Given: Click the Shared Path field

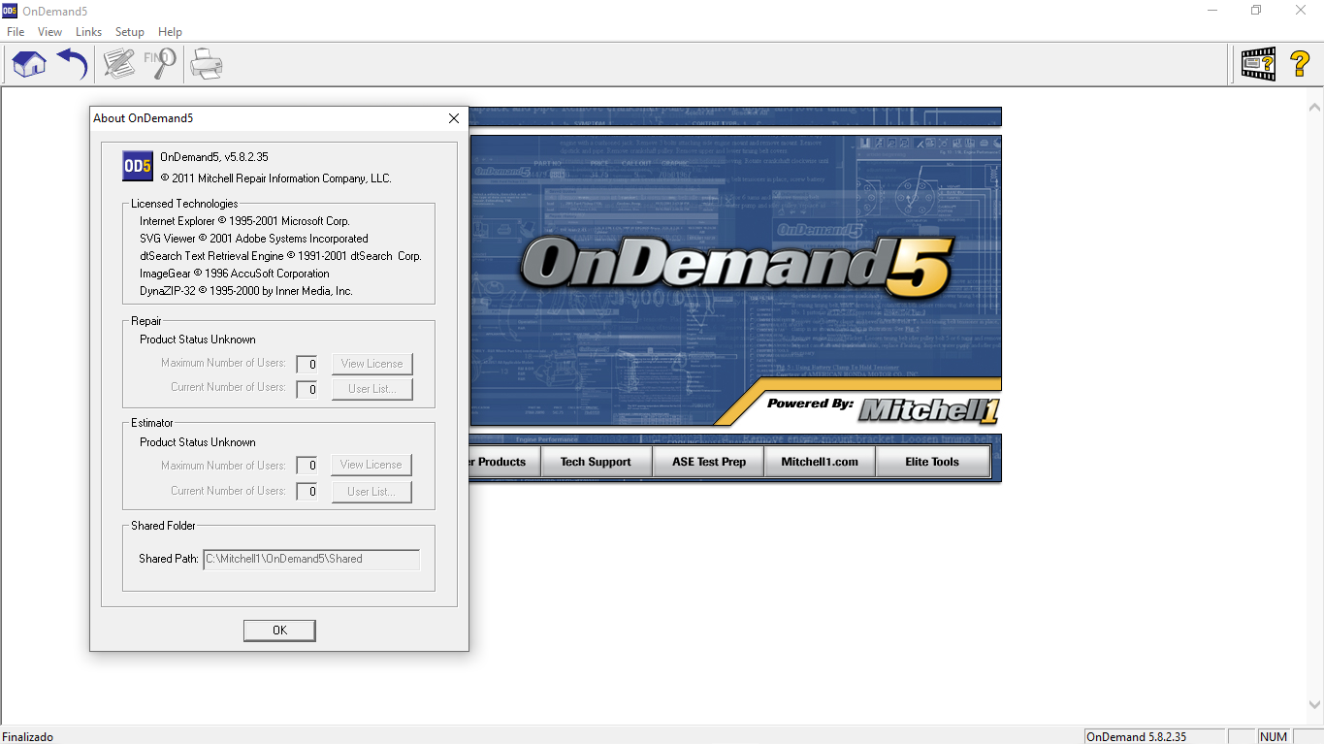Looking at the screenshot, I should point(311,559).
